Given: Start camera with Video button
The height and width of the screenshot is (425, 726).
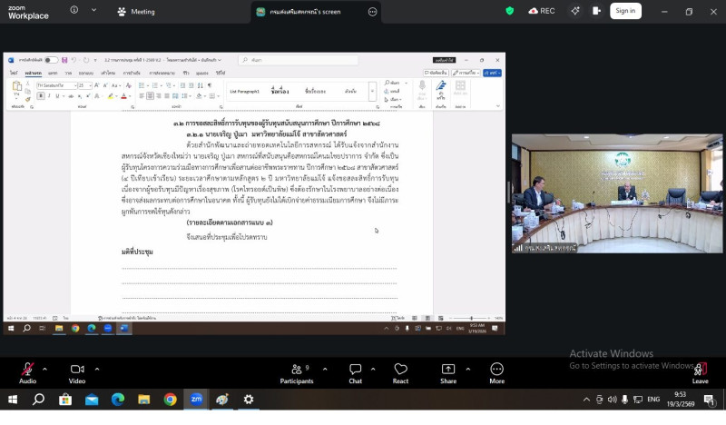Looking at the screenshot, I should pos(77,371).
